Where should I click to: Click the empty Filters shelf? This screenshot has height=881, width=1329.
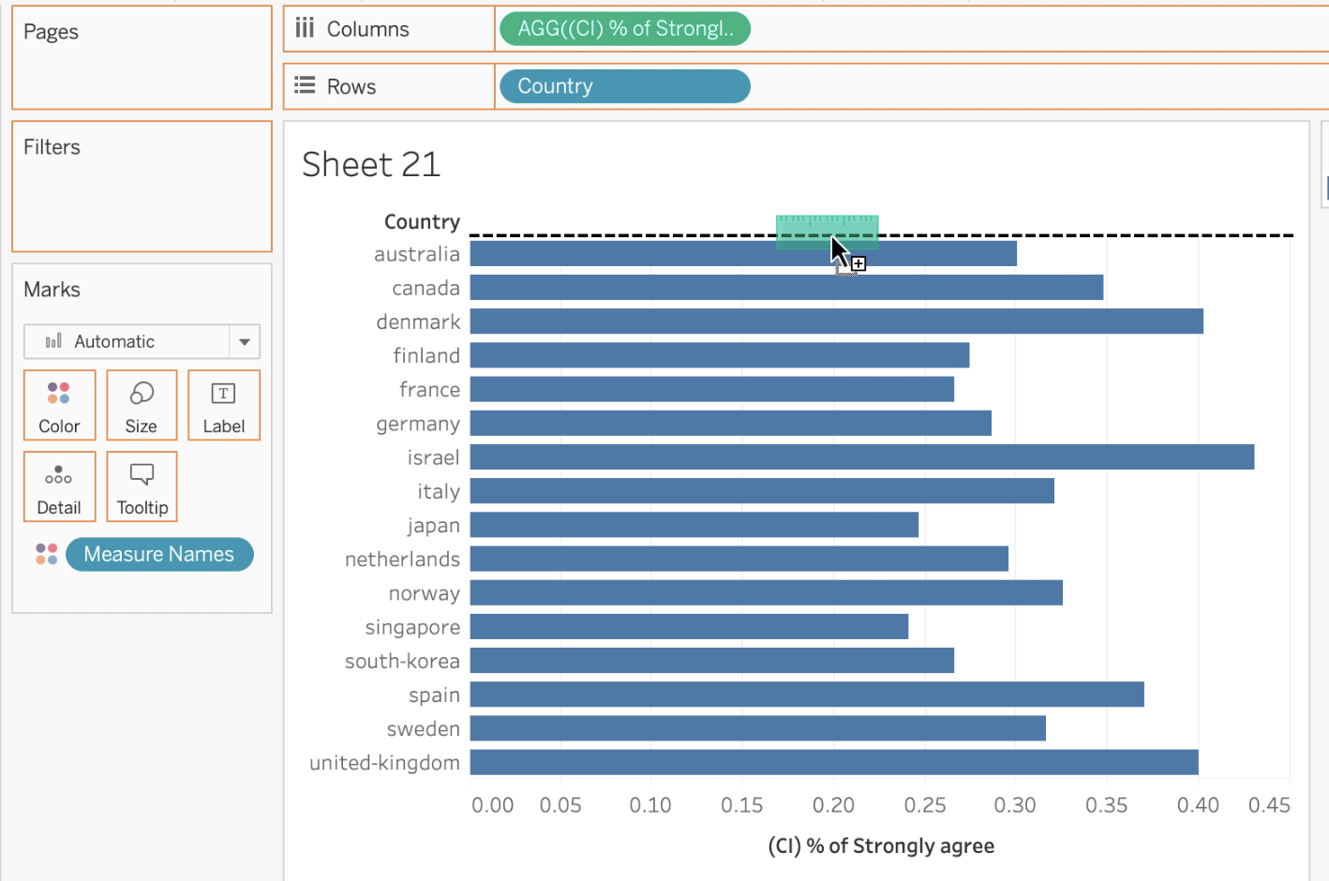tap(142, 202)
